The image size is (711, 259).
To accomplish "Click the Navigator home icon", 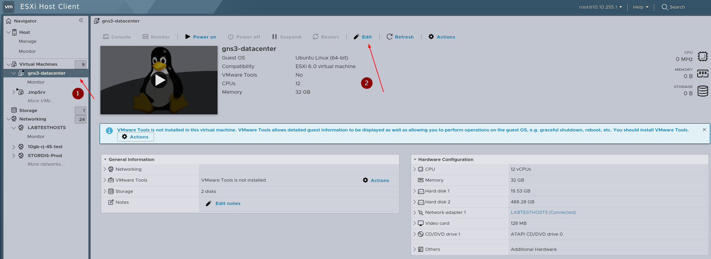I will (9, 21).
